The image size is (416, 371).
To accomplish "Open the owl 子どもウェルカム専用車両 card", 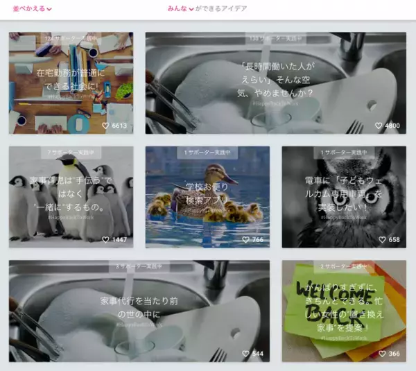I will (x=344, y=197).
